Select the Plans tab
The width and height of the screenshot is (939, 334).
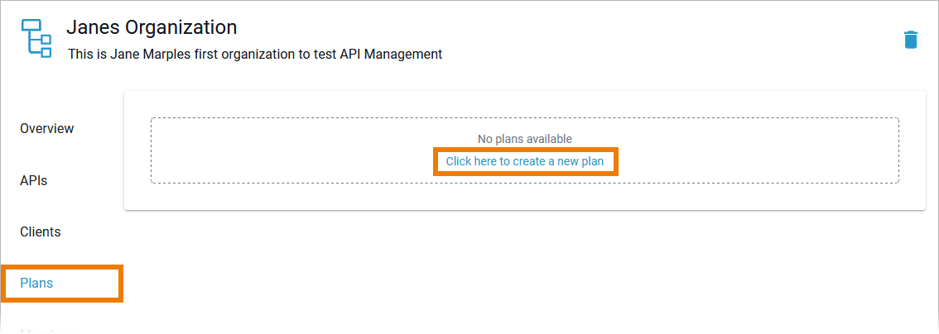pos(36,283)
